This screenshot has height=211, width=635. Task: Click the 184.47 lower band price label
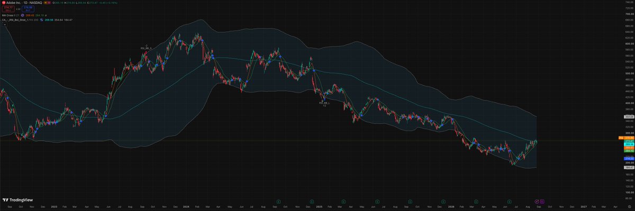[629, 168]
